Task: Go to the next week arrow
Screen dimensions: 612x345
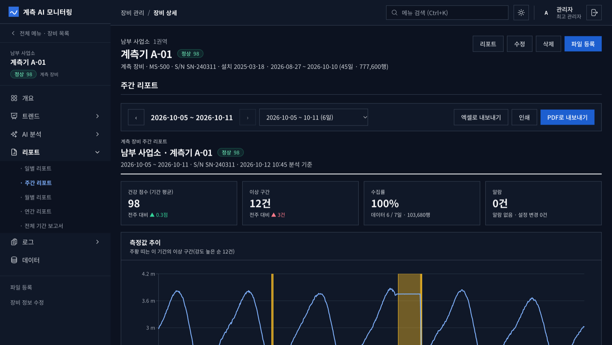Action: tap(247, 117)
